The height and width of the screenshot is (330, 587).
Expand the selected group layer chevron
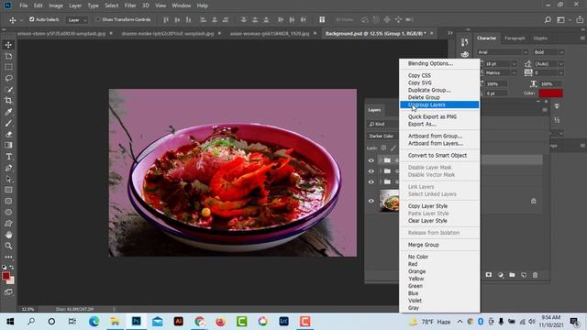click(381, 160)
